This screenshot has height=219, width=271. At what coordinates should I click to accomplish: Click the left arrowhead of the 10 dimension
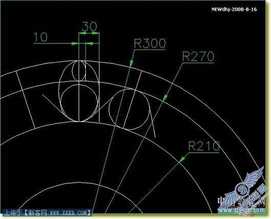(75, 43)
